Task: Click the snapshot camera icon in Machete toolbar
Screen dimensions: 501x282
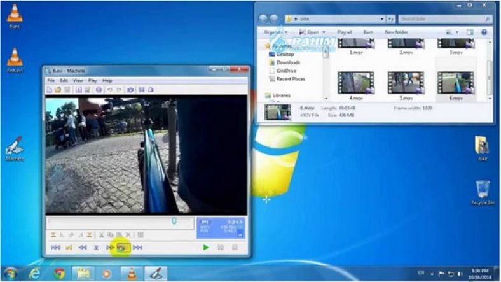Action: point(130,90)
